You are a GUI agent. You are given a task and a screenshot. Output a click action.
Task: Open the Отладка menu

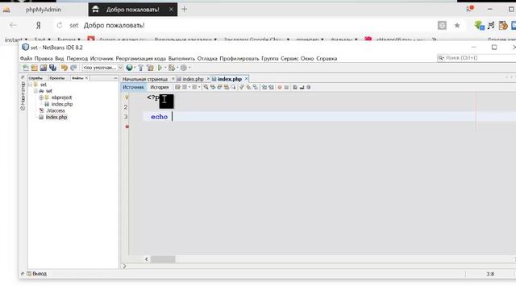[207, 59]
